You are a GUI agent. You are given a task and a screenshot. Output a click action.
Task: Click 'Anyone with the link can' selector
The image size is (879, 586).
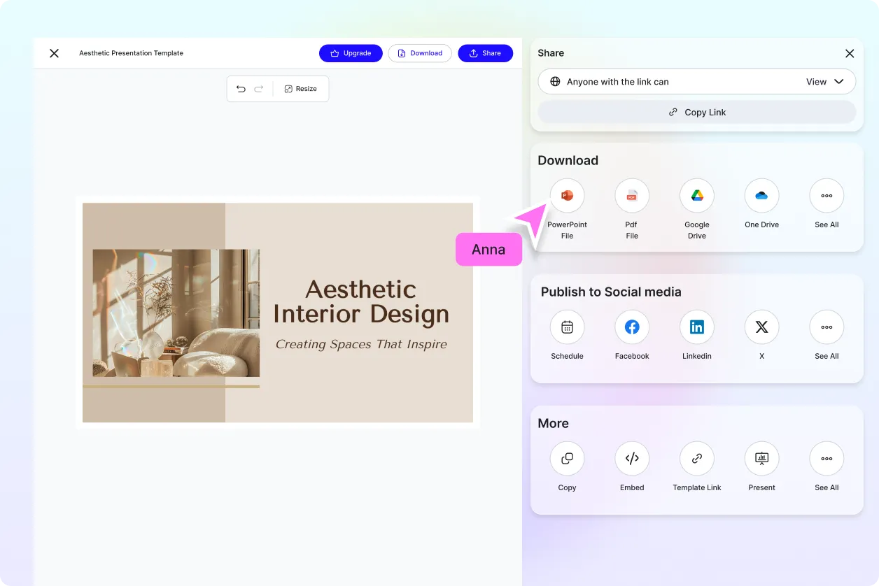click(x=697, y=82)
